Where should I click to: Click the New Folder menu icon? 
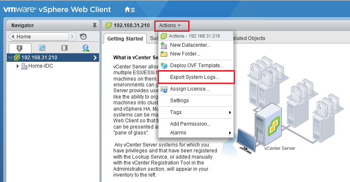click(164, 54)
